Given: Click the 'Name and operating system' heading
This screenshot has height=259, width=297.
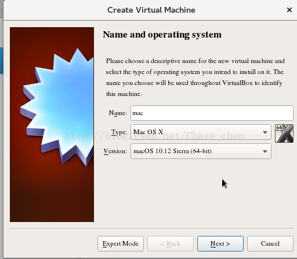Looking at the screenshot, I should click(162, 35).
